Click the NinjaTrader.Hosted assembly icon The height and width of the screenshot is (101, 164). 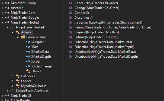click(7, 22)
